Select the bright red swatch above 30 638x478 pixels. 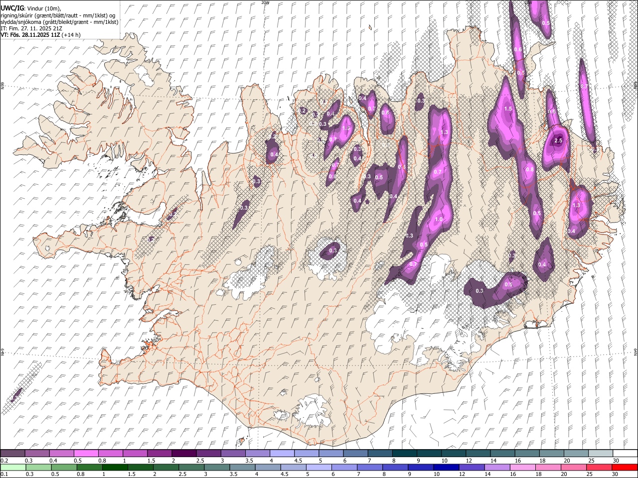click(x=625, y=467)
